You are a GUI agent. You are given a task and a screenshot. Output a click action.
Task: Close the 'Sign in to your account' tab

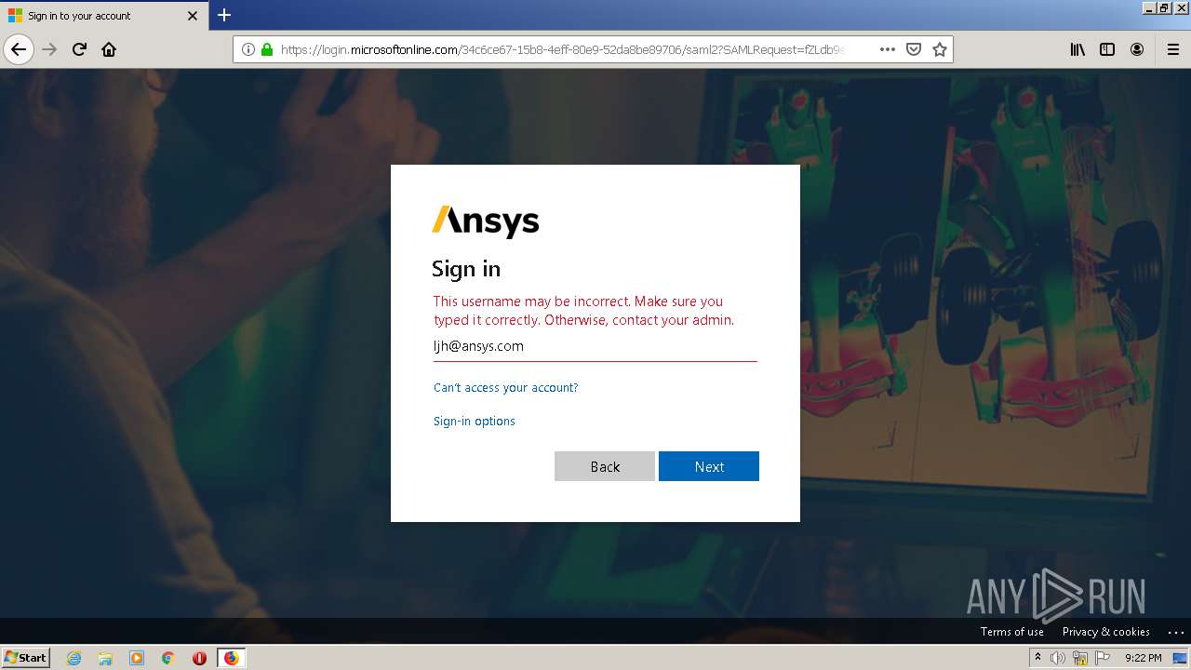coord(193,16)
